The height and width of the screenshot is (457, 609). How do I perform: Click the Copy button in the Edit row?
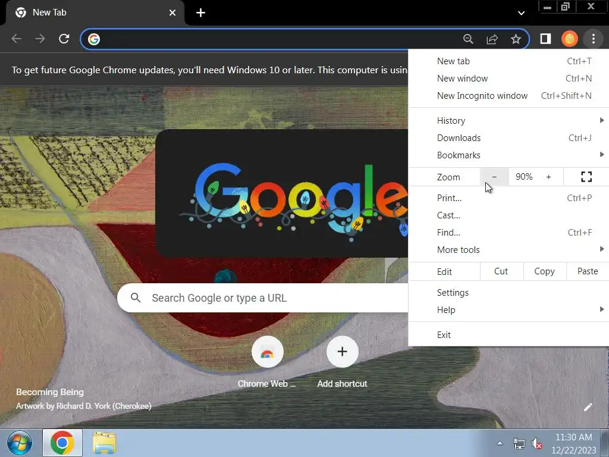(545, 271)
